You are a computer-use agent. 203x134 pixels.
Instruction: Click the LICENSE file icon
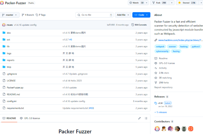(4, 81)
